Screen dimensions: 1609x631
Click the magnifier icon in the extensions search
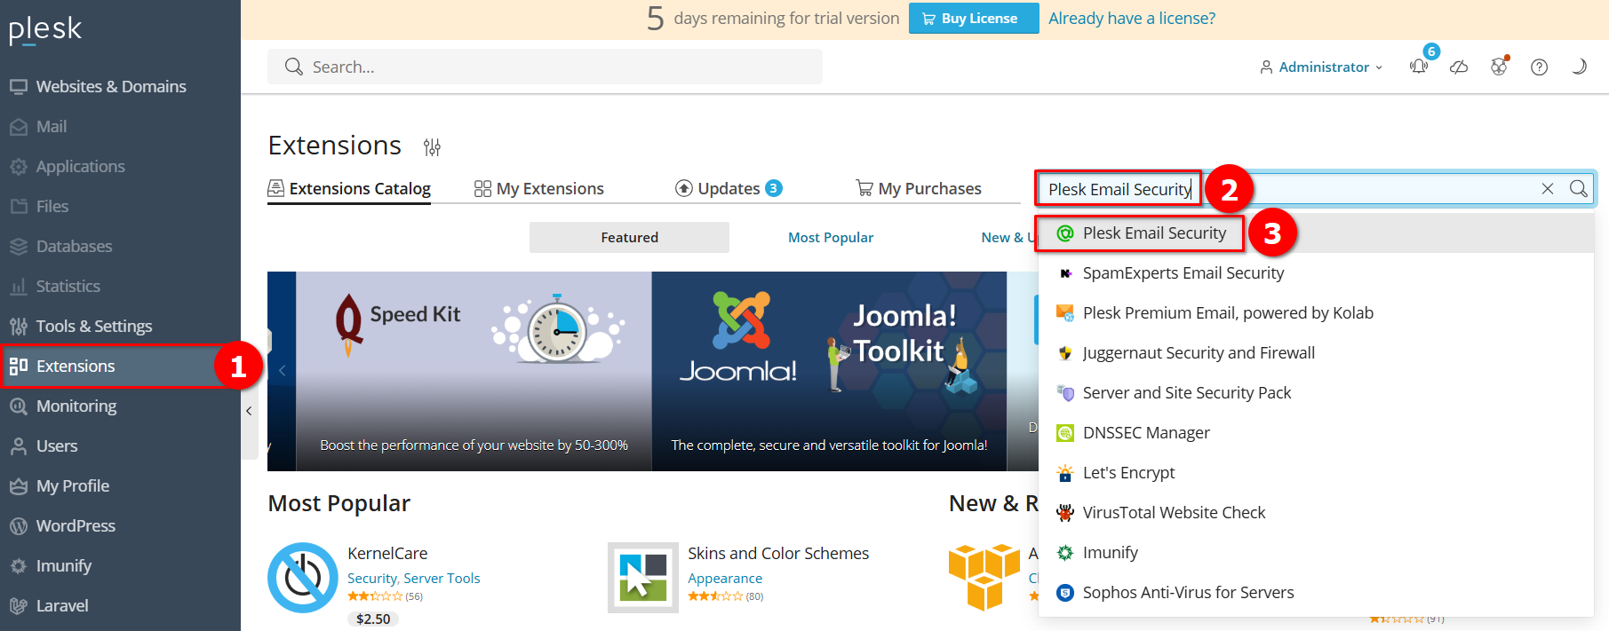[1578, 188]
